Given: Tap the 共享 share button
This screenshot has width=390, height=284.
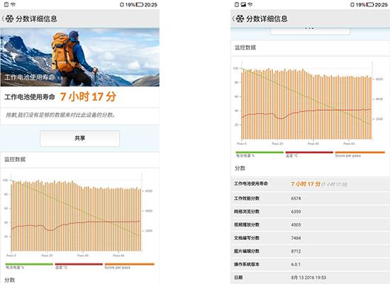Looking at the screenshot, I should click(79, 138).
